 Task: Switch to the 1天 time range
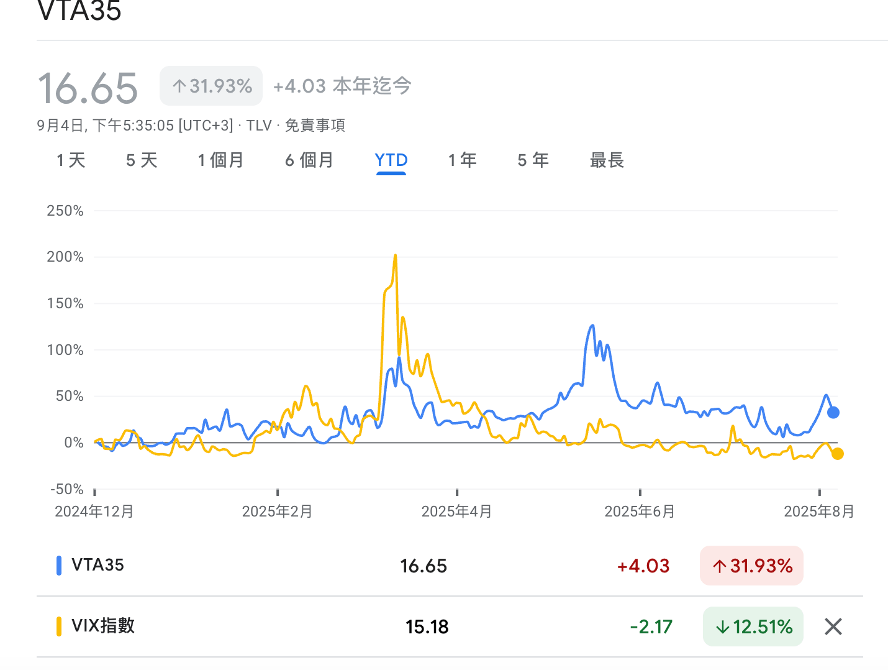coord(70,160)
